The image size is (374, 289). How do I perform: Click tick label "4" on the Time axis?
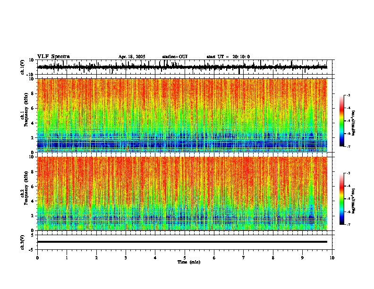click(x=155, y=258)
